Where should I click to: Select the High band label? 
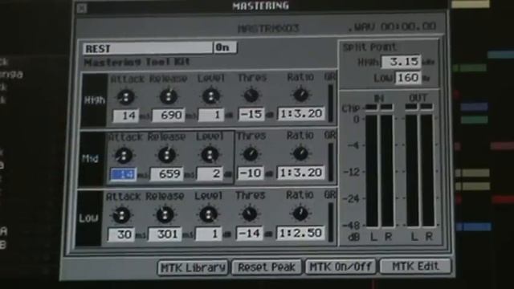click(x=95, y=100)
